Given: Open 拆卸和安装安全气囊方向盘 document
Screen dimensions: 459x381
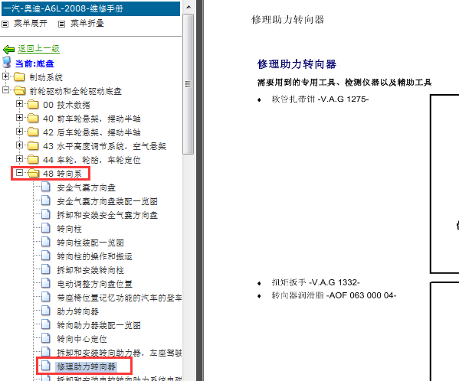Looking at the screenshot, I should coord(107,215).
